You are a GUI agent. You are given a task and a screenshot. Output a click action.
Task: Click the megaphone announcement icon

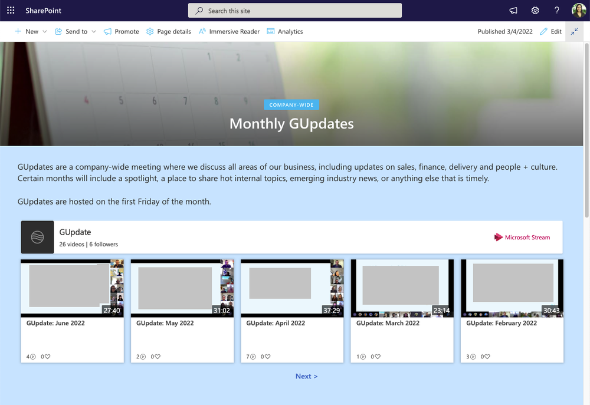(x=513, y=10)
